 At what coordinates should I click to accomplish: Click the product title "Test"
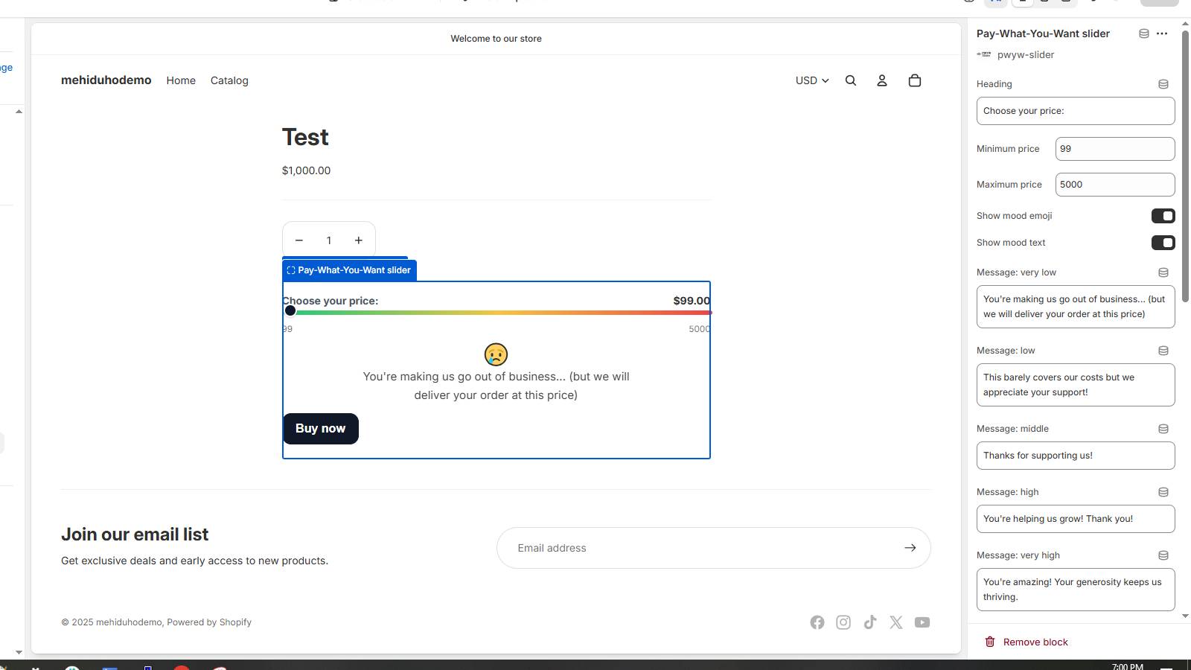pos(305,137)
